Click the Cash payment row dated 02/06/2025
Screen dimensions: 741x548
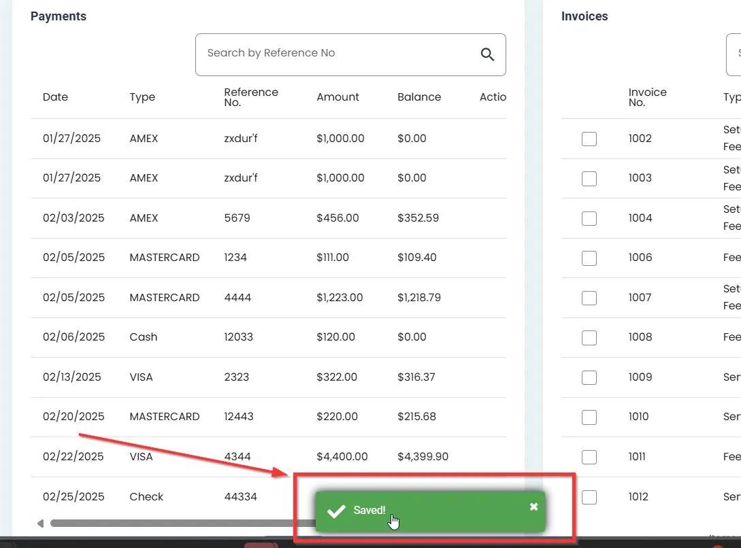pos(143,337)
